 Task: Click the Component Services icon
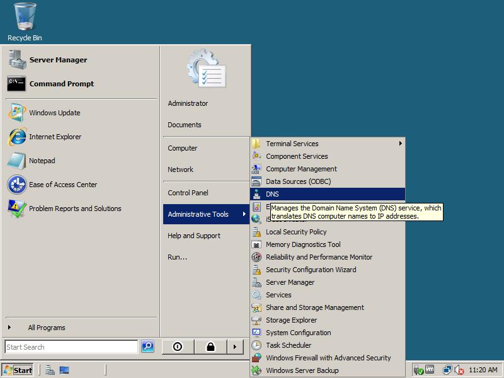(256, 156)
